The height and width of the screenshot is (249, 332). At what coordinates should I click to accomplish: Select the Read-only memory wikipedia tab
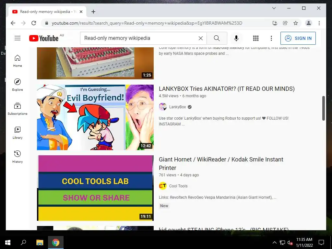coord(47,12)
